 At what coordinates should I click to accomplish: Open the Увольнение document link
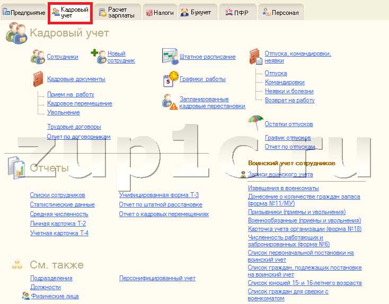click(x=64, y=112)
